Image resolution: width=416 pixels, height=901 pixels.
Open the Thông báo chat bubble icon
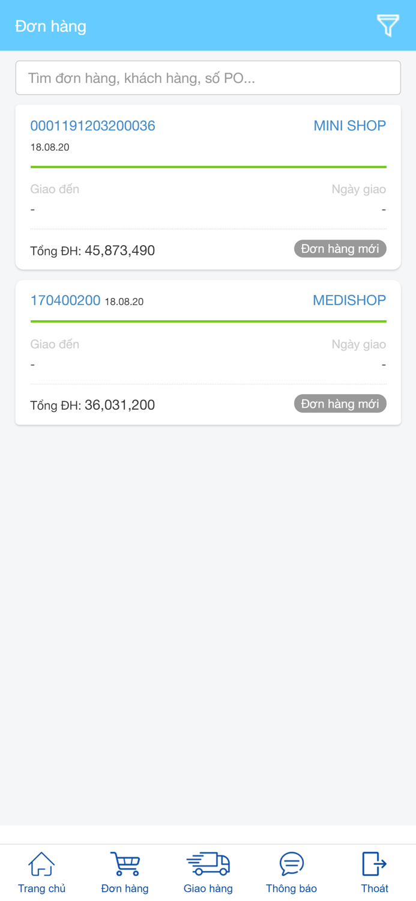tap(291, 864)
